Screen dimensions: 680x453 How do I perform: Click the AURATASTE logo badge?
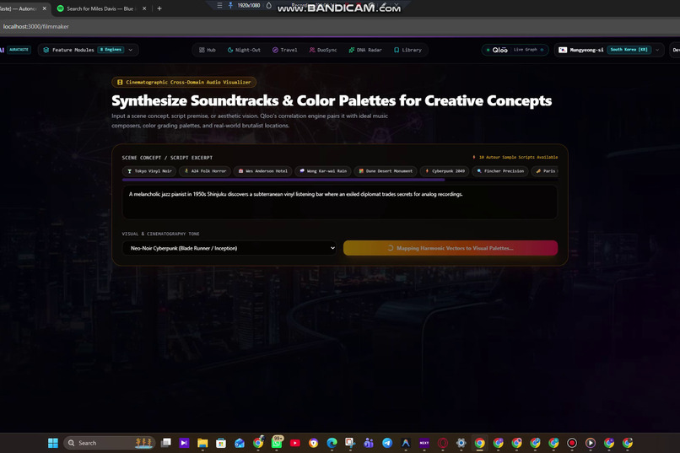pyautogui.click(x=19, y=50)
